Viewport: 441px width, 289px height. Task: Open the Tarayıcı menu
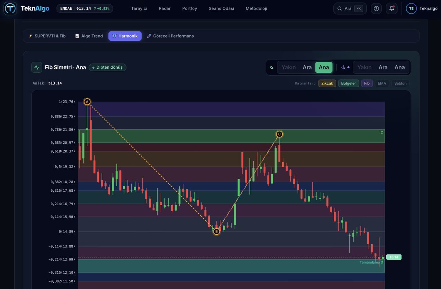pos(139,8)
